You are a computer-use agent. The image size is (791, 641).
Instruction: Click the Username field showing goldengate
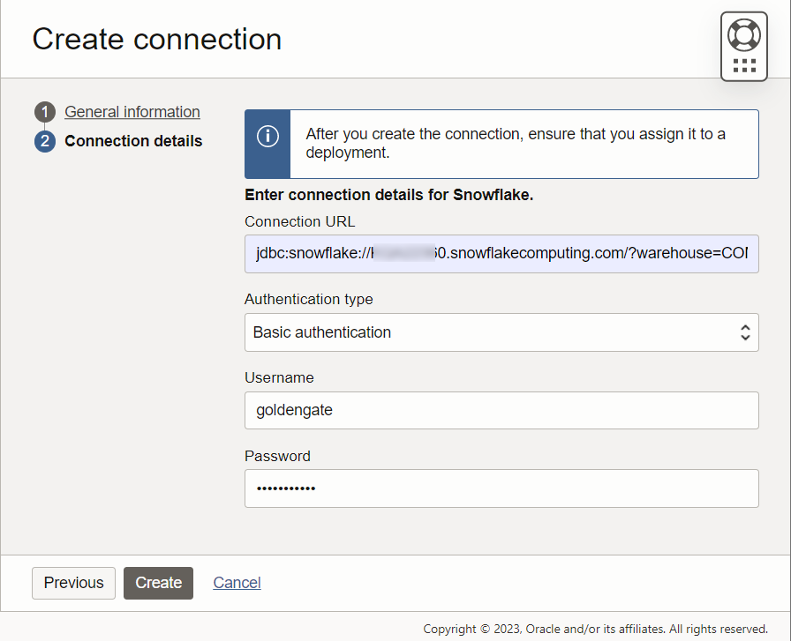pyautogui.click(x=501, y=410)
